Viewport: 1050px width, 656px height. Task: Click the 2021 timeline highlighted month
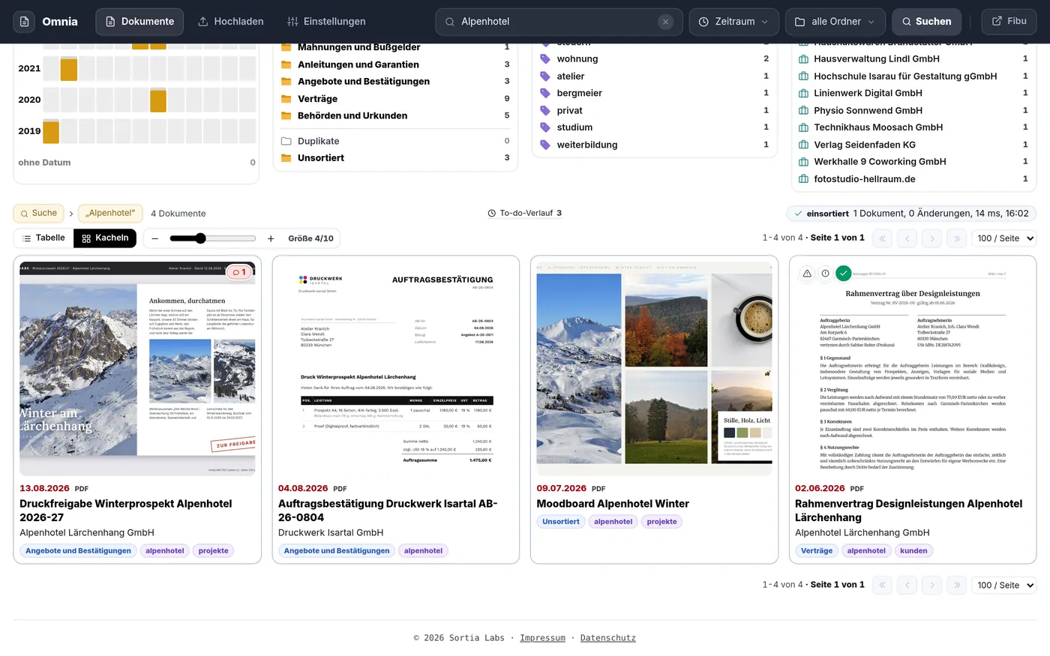[x=68, y=68]
